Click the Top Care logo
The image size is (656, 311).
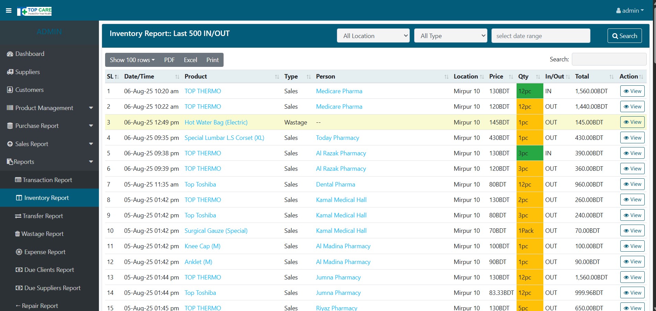[x=34, y=11]
